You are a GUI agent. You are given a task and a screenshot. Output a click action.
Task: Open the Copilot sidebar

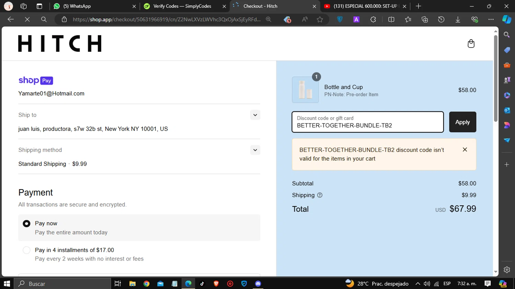point(507,20)
